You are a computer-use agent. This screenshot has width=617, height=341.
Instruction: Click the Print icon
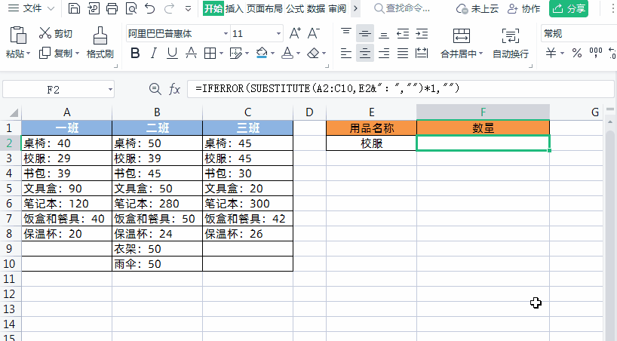(112, 8)
